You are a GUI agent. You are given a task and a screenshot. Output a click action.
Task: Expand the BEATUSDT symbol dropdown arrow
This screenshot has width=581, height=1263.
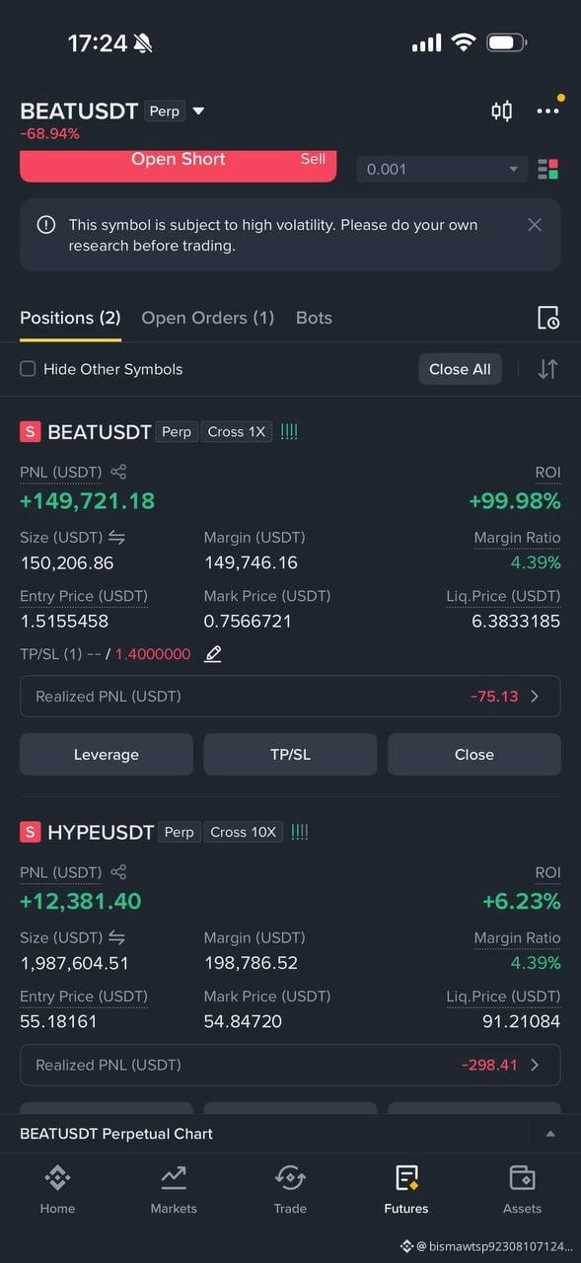pos(198,111)
